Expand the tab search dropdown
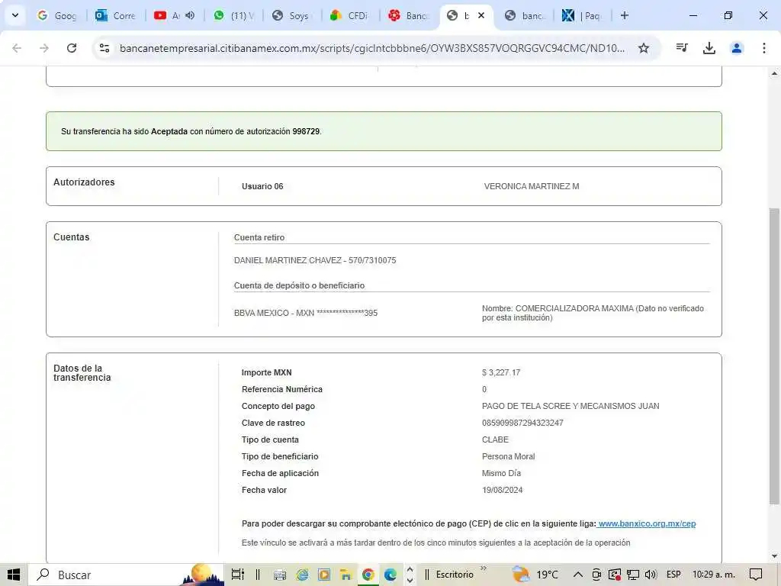 [x=14, y=15]
